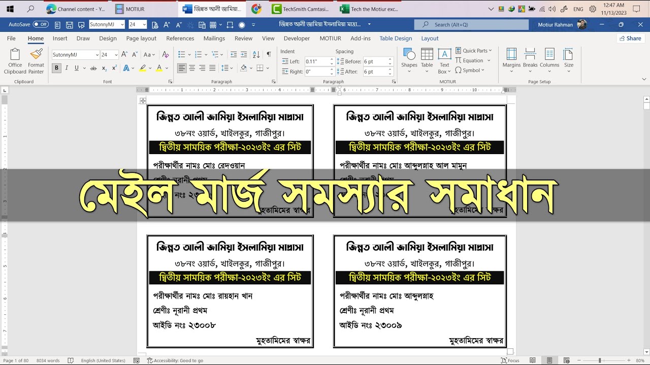Open page Size options
Image resolution: width=650 pixels, height=365 pixels.
click(x=569, y=61)
